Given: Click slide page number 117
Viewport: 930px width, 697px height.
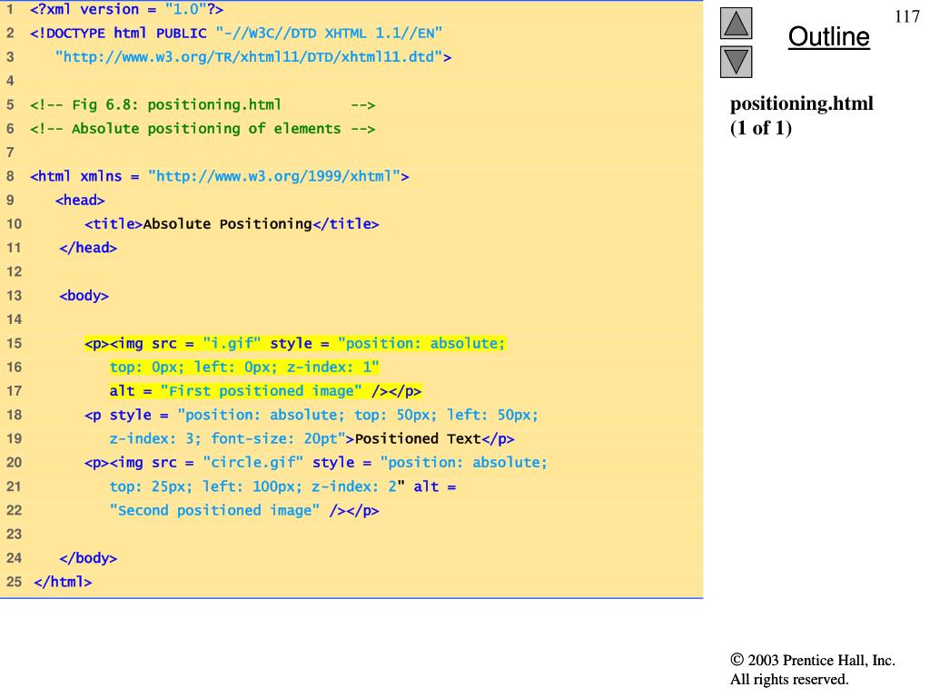Looking at the screenshot, I should pos(907,16).
